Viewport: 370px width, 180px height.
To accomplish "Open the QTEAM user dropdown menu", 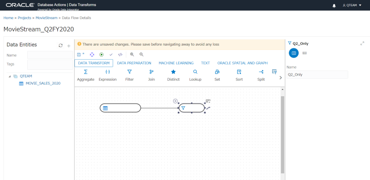I will click(x=352, y=6).
